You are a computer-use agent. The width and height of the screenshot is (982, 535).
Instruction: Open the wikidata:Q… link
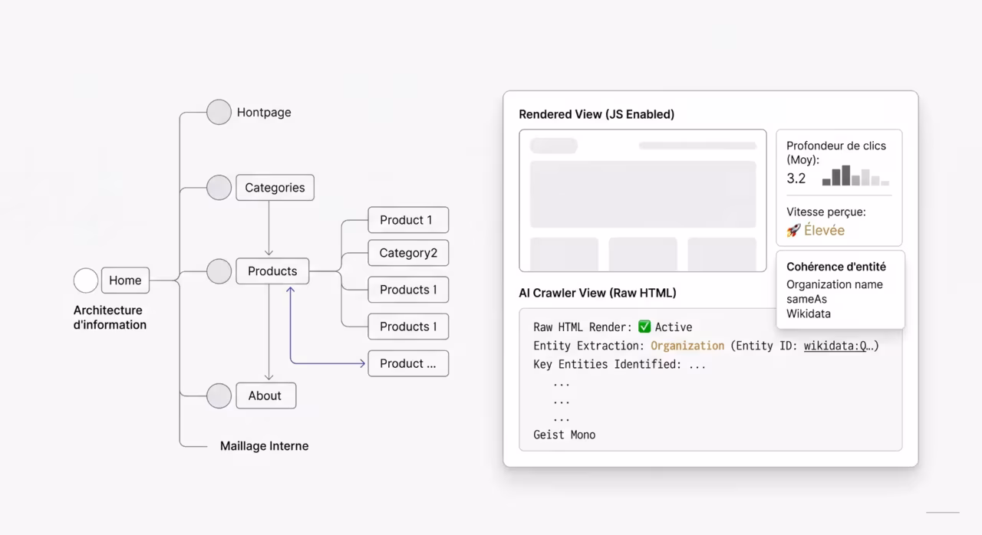click(x=837, y=346)
